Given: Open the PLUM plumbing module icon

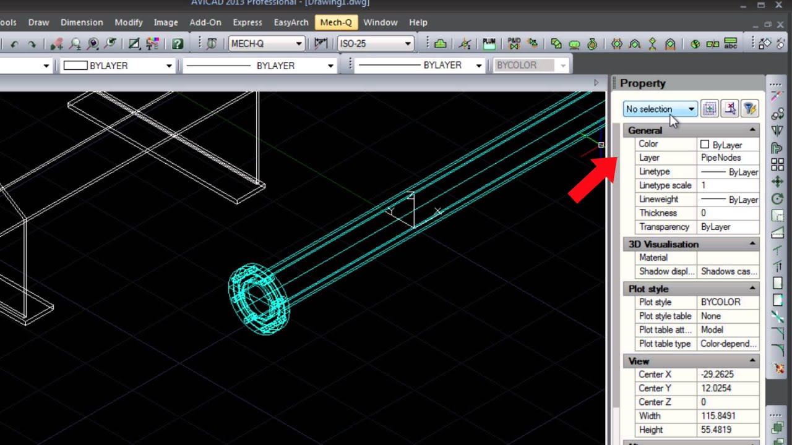Looking at the screenshot, I should pos(489,44).
